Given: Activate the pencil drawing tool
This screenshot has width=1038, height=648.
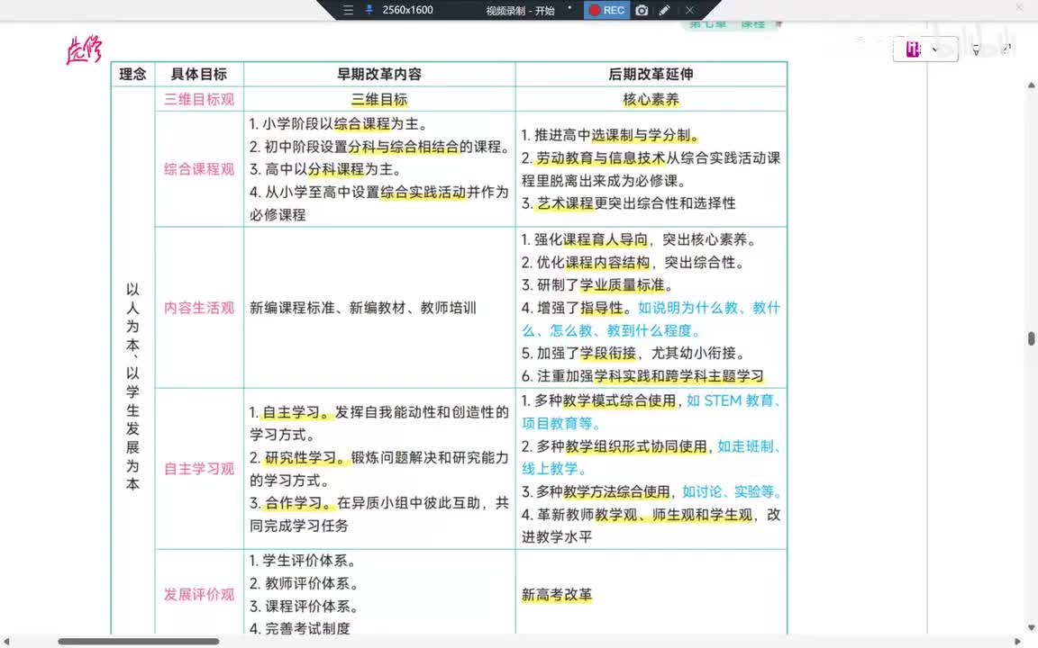Looking at the screenshot, I should click(x=665, y=10).
